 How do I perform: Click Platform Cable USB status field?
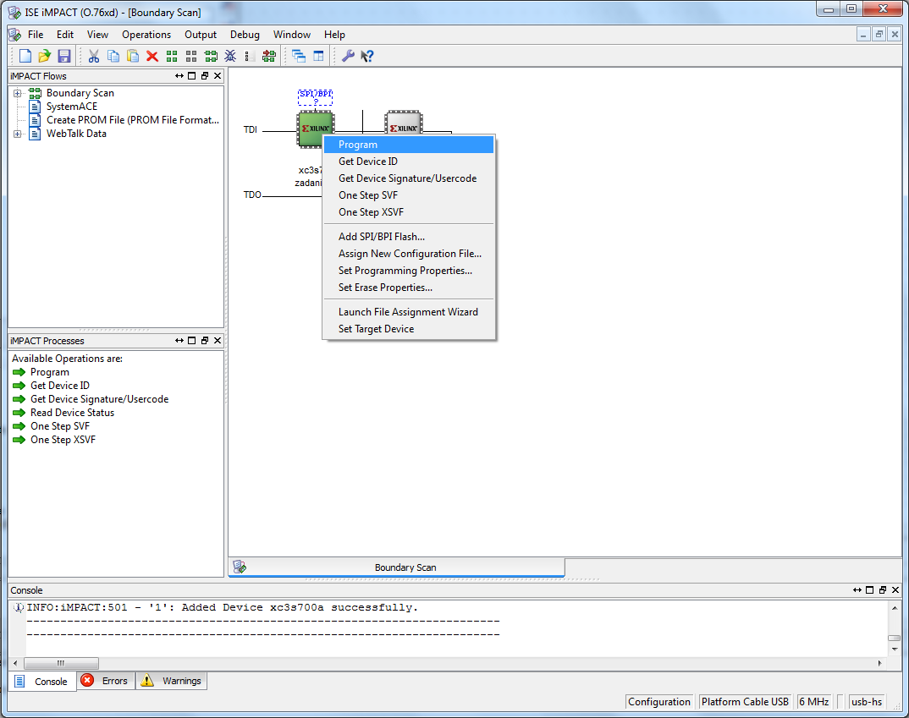pos(745,702)
